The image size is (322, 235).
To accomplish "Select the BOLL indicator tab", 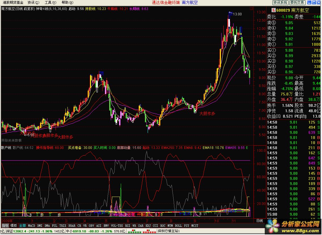I will click(x=179, y=226).
